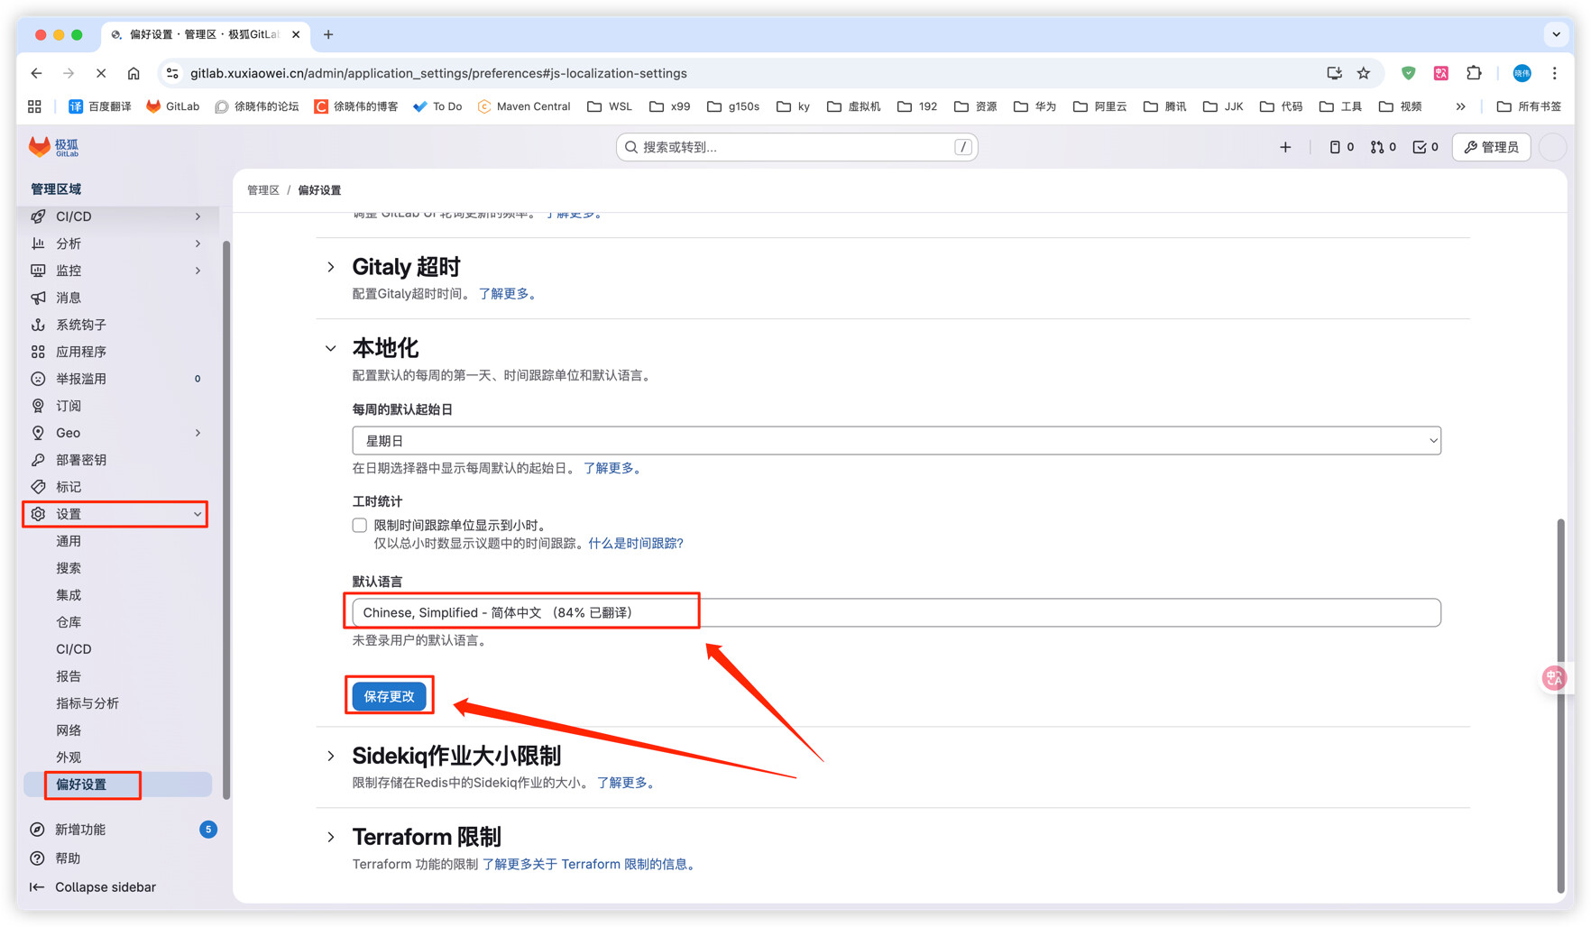
Task: Open the to-do list counter icon
Action: tap(1425, 147)
